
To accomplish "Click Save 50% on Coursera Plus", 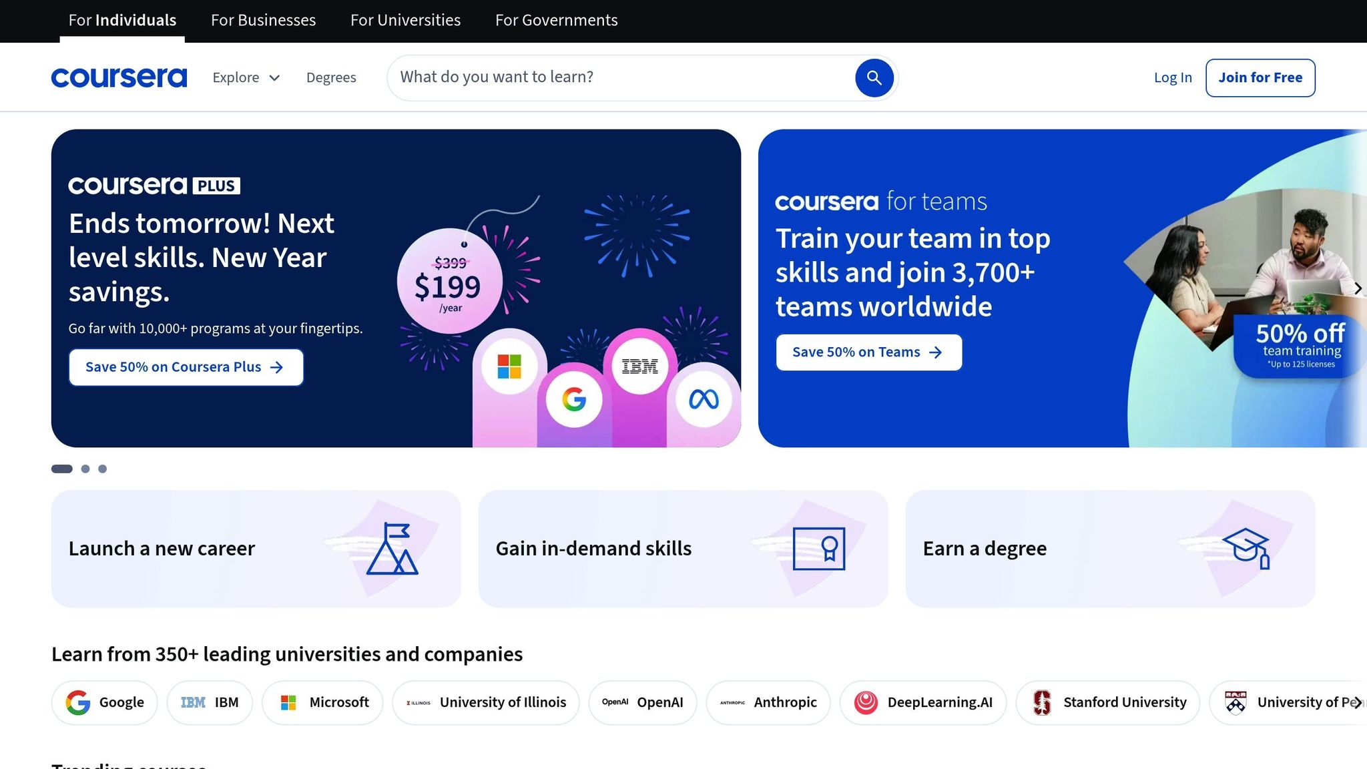I will (186, 366).
